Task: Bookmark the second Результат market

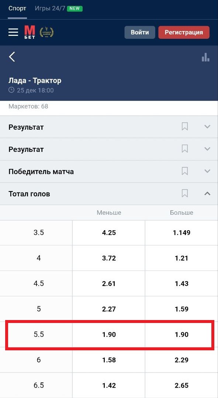Action: [185, 149]
